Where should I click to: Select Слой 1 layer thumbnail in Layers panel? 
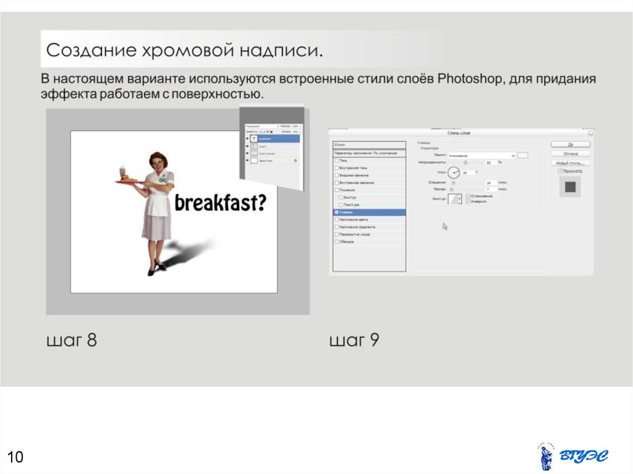pyautogui.click(x=254, y=146)
